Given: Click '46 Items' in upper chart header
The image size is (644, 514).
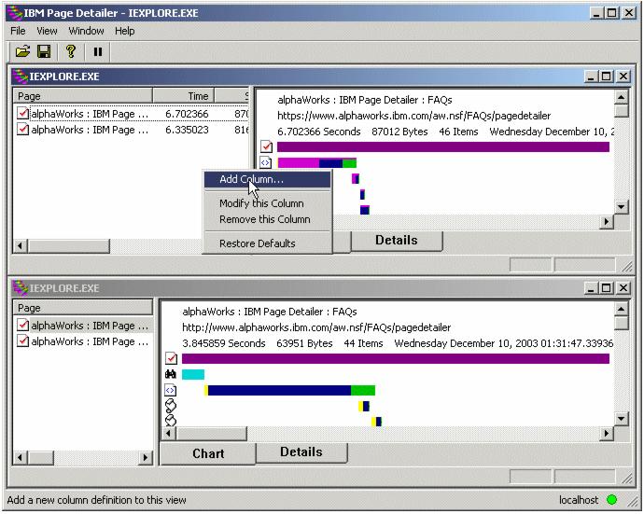Looking at the screenshot, I should pos(458,132).
